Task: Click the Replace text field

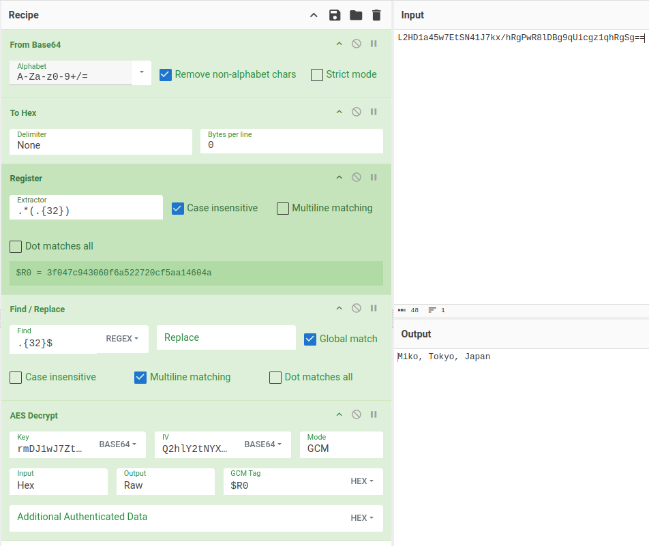Action: [226, 338]
